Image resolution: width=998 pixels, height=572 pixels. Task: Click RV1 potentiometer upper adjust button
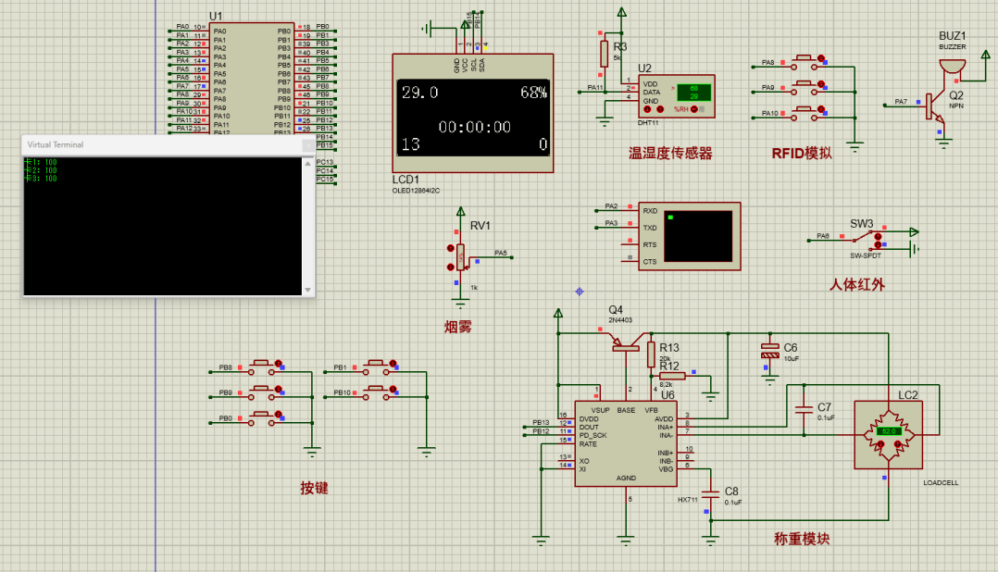(450, 248)
